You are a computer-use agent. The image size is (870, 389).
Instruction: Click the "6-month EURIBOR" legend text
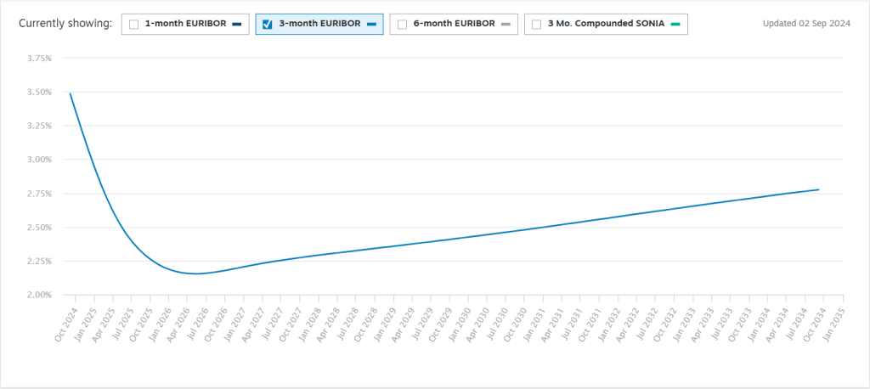(x=454, y=24)
